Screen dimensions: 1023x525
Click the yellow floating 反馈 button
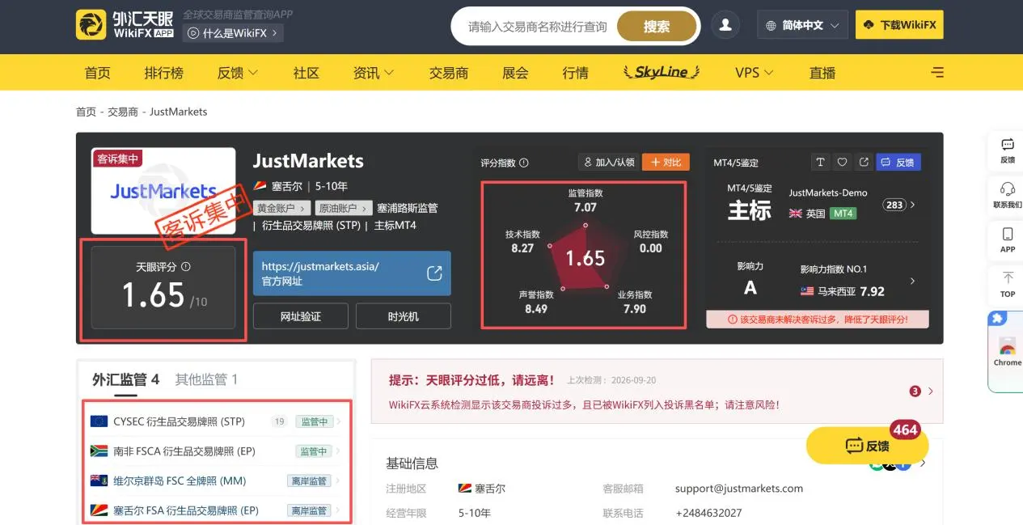(867, 446)
